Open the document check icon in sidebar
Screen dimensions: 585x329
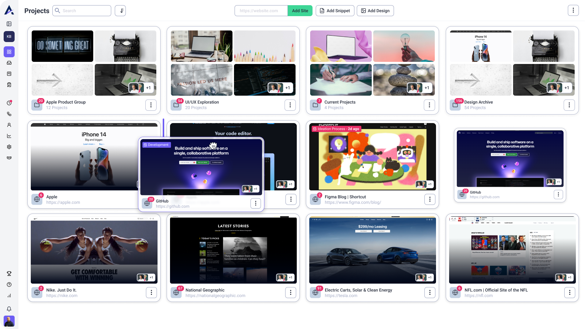pyautogui.click(x=9, y=85)
